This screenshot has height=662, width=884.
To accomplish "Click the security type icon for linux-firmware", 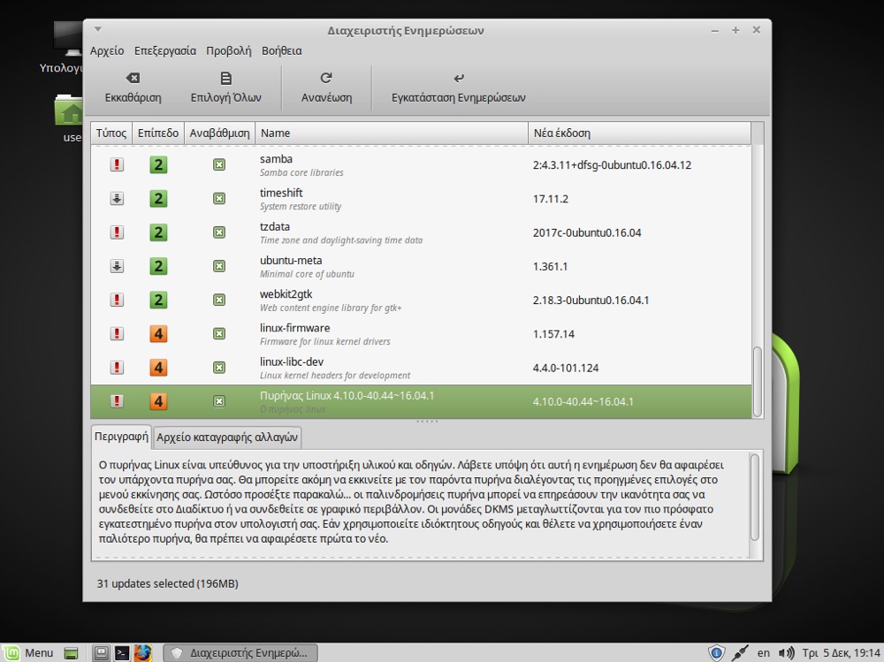I will click(x=117, y=334).
